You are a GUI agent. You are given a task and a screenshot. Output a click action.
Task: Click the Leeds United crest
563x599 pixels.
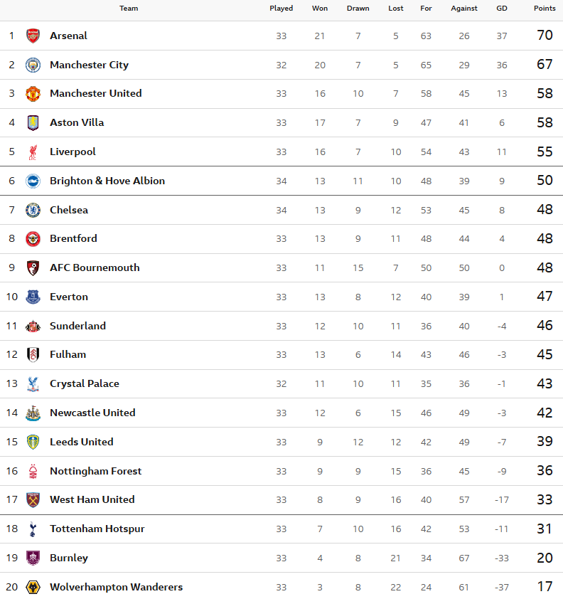(33, 442)
